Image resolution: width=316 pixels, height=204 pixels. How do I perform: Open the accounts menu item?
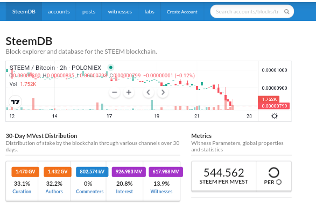pyautogui.click(x=59, y=12)
